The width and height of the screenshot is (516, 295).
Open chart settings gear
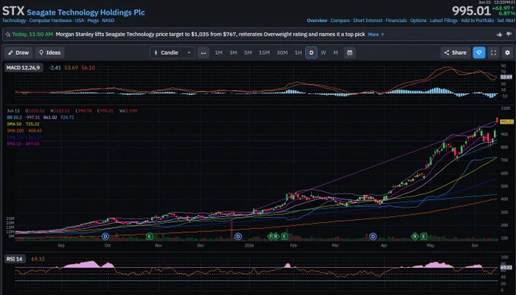pos(508,52)
